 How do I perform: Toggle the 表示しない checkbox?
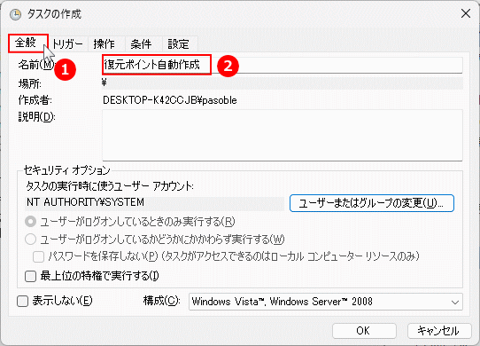point(22,302)
